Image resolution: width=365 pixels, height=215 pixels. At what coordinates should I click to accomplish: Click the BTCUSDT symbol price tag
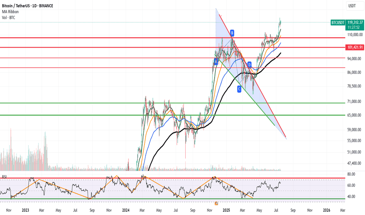(338, 23)
